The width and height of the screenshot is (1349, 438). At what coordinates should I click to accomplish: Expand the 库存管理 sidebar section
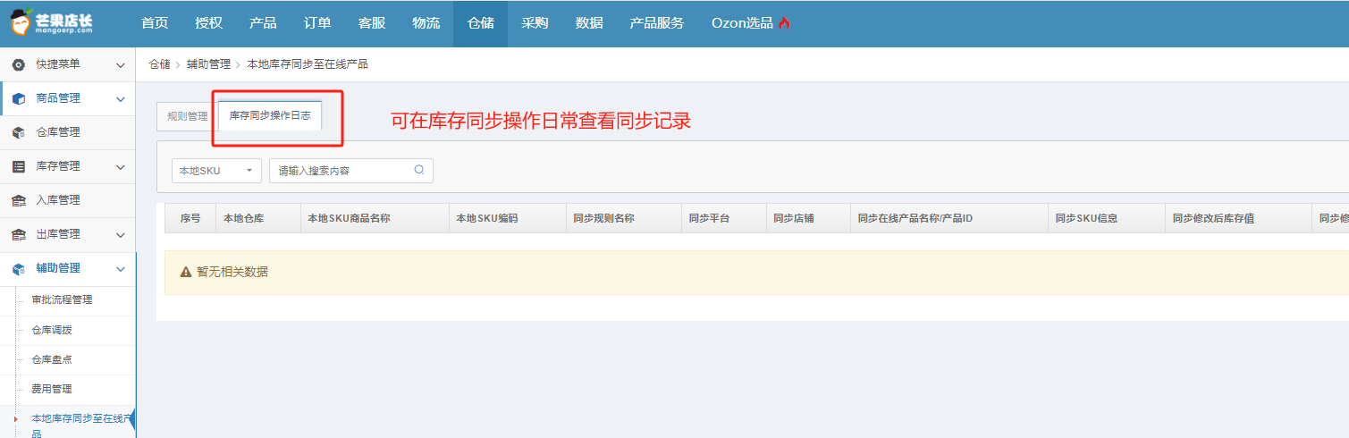coord(120,166)
